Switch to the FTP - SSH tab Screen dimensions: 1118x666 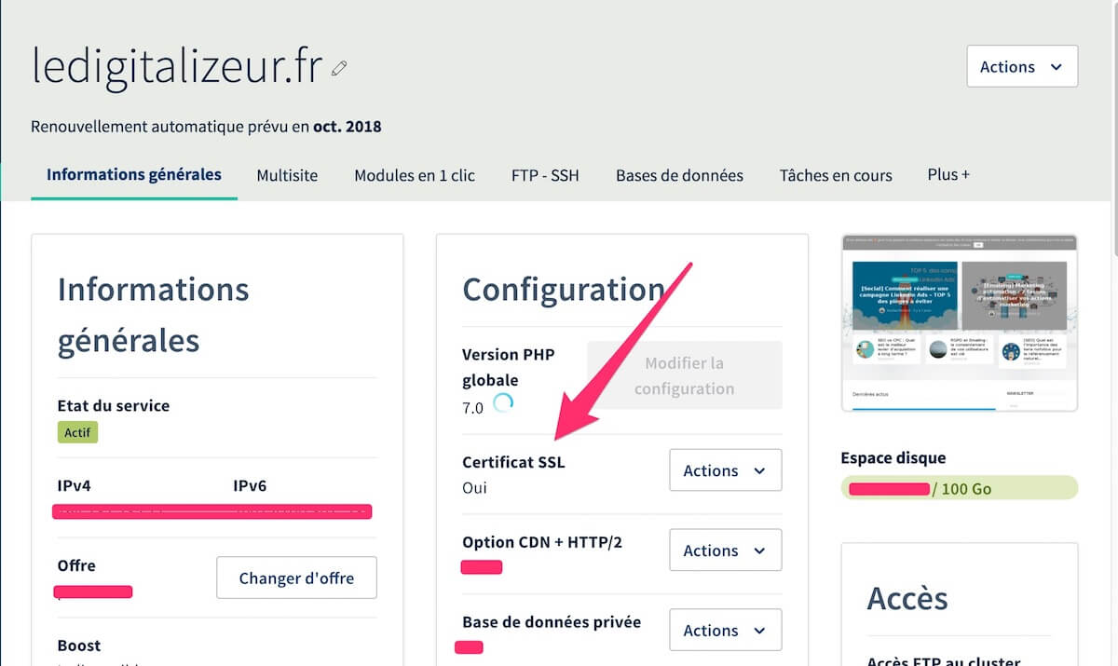[544, 174]
